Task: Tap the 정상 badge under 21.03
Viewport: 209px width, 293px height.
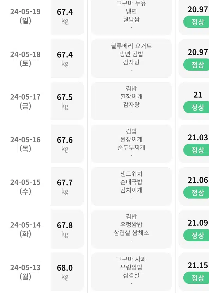Action: click(196, 150)
